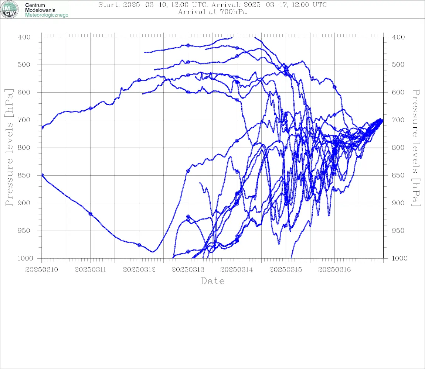Click the right axis 800 label
Screen dimensions: 425x369
tap(398, 148)
